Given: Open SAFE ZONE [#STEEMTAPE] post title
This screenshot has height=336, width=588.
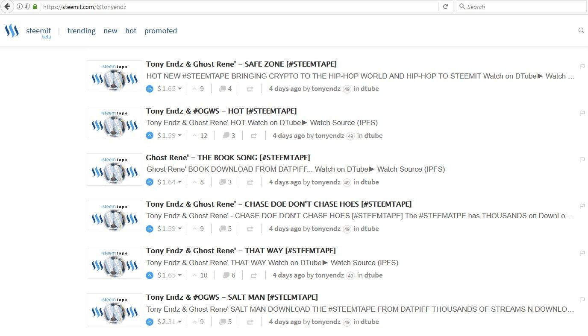Looking at the screenshot, I should coord(241,64).
